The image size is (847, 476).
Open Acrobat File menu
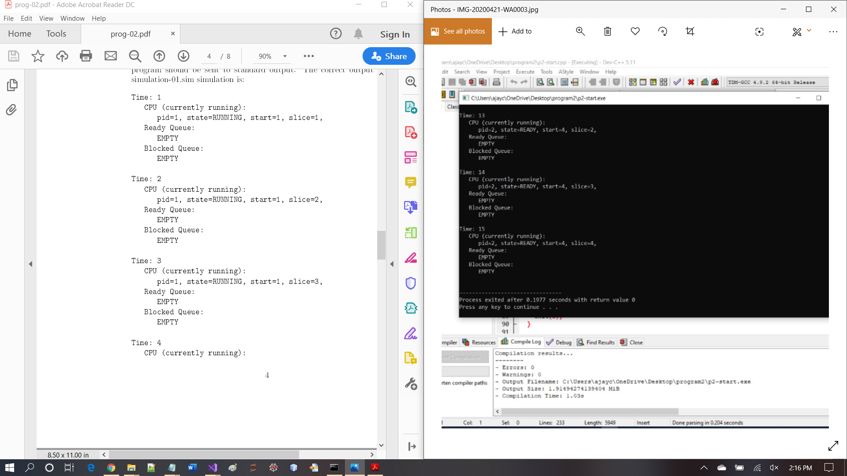pos(8,19)
